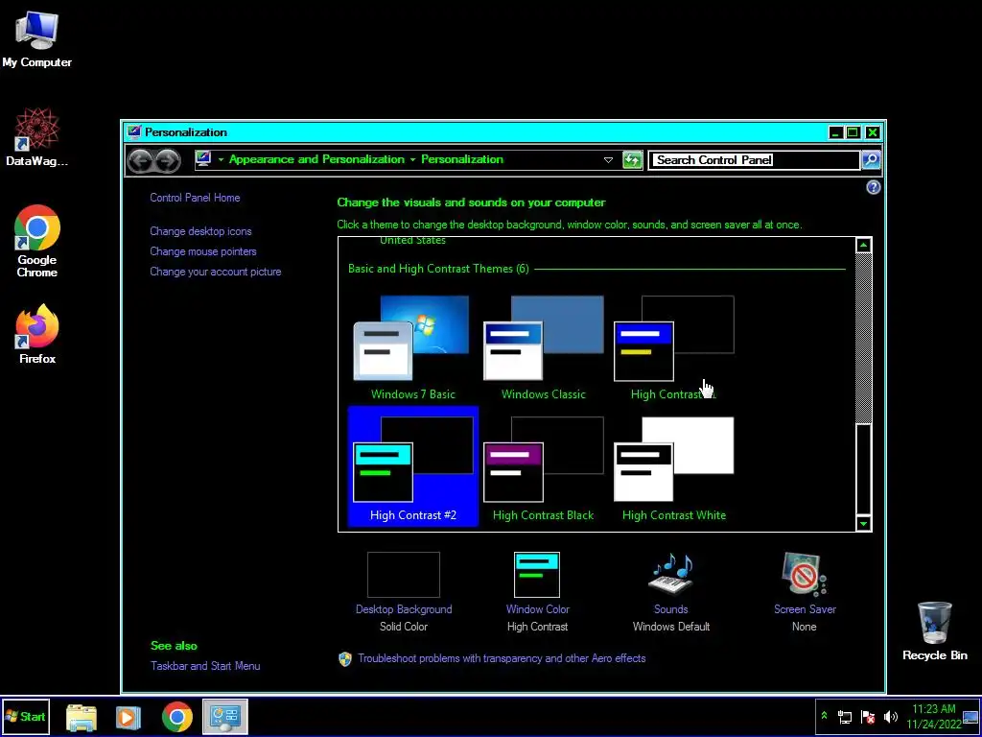982x737 pixels.
Task: Click the Show desktop icon beside the clock
Action: coord(970,717)
